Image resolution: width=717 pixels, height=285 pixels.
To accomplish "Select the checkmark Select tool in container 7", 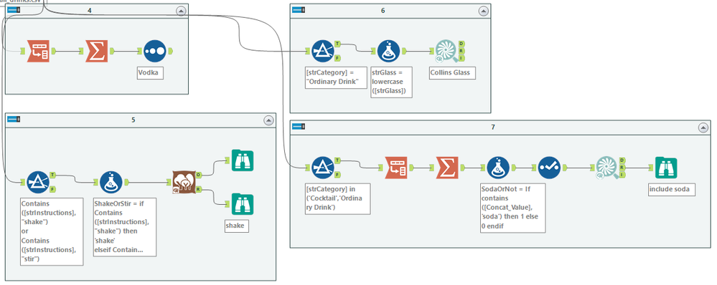I will coord(549,168).
